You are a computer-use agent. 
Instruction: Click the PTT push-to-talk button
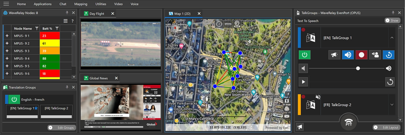click(x=349, y=122)
